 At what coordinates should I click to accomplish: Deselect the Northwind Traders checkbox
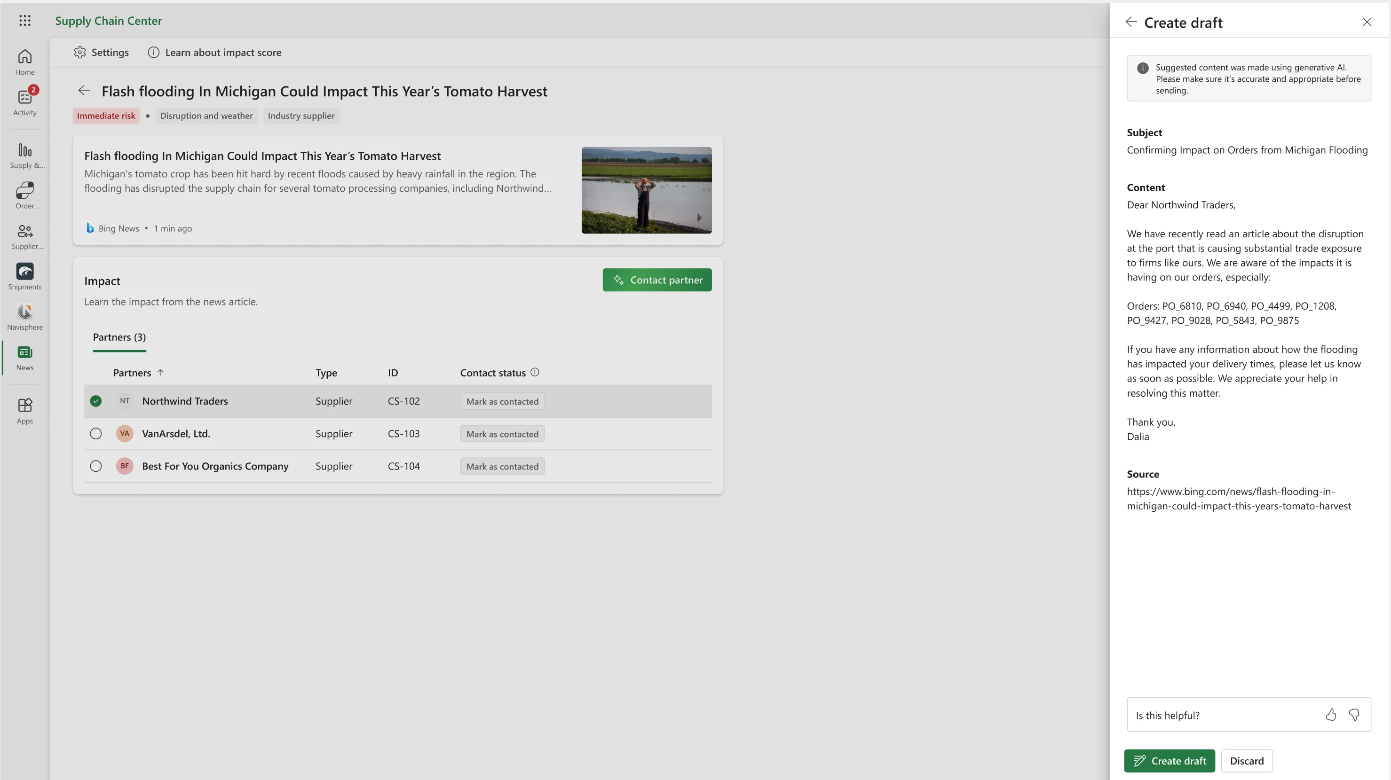point(95,401)
